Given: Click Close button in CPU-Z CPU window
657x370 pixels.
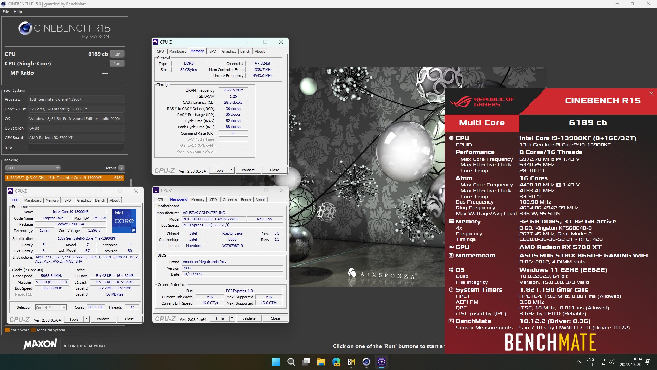Looking at the screenshot, I should 129,319.
